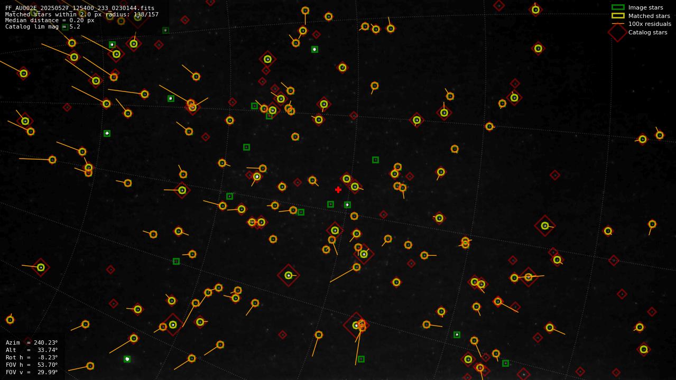Select the FITS filename FF_AU002E_20250527_125400_233_0230144.fits
Image resolution: width=676 pixels, height=380 pixels.
point(80,8)
